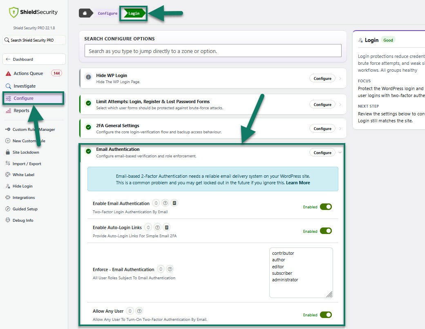Click the Hide Login user icon

click(8, 186)
